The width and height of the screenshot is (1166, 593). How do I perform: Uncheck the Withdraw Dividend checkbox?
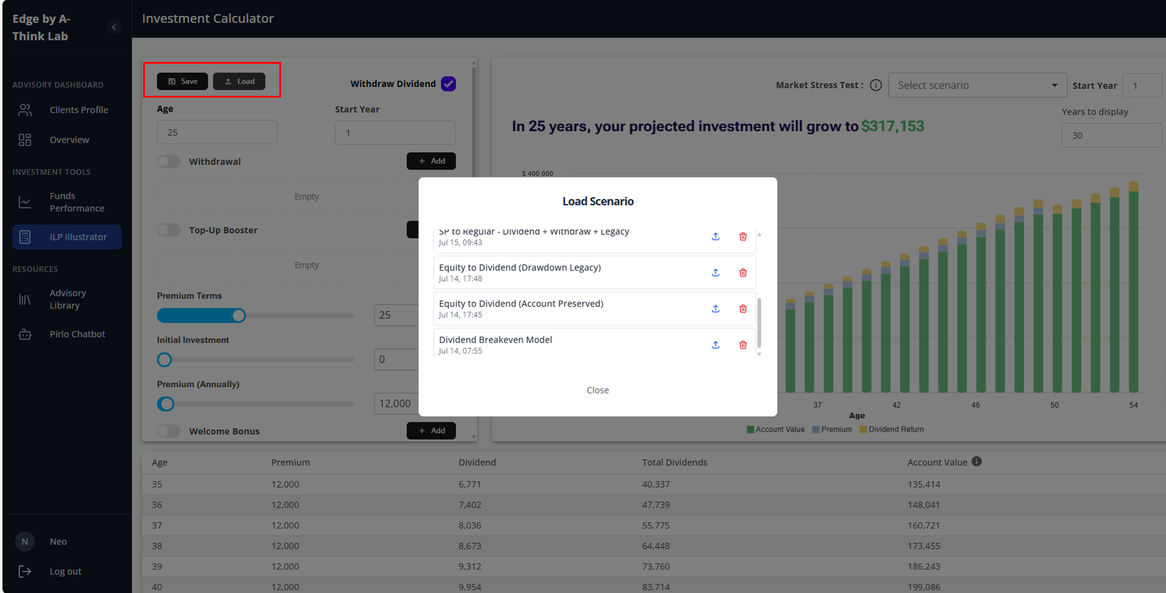pos(448,84)
